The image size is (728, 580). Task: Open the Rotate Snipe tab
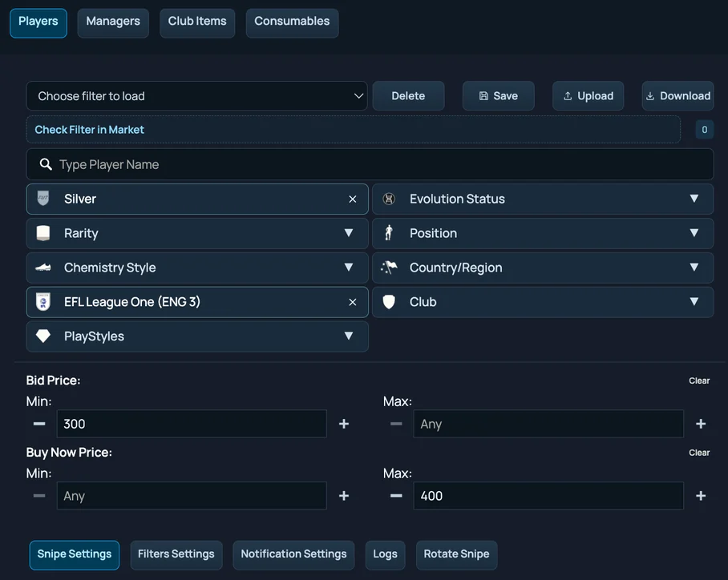coord(456,555)
